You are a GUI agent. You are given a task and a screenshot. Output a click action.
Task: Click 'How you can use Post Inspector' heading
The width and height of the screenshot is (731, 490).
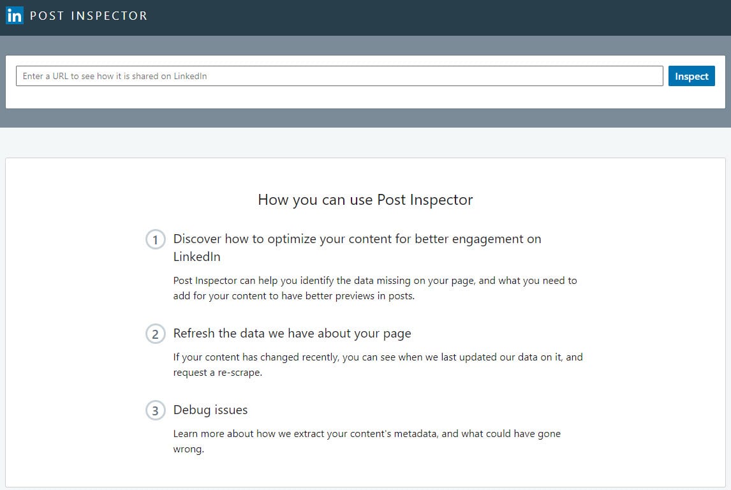[x=365, y=200]
